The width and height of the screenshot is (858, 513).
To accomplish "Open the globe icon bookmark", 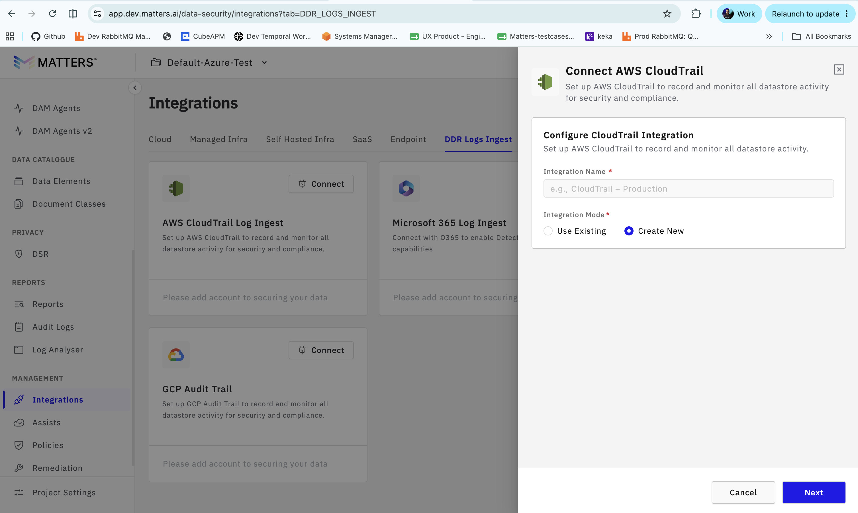I will coord(167,36).
